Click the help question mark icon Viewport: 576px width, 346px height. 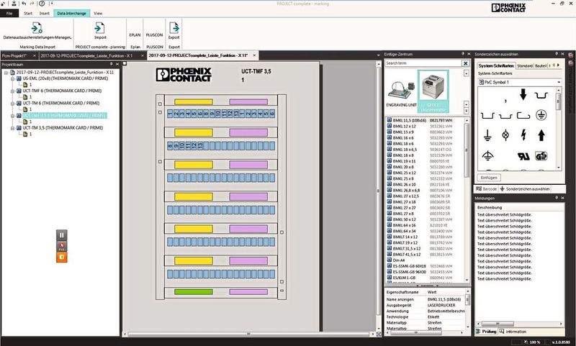click(x=42, y=4)
